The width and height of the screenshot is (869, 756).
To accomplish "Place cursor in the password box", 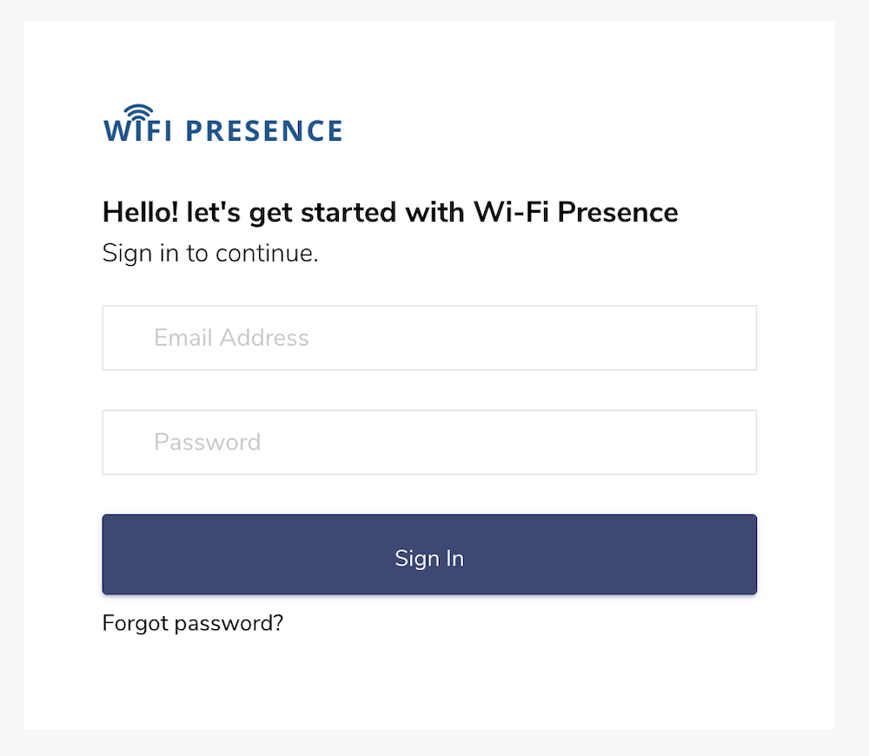I will click(429, 442).
